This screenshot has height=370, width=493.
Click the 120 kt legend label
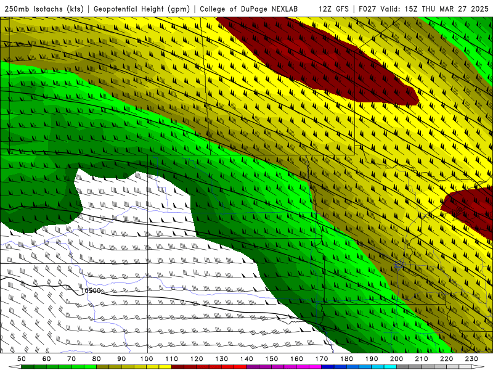197,359
